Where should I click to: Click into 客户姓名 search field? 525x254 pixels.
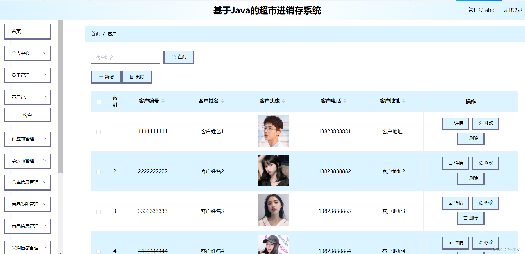coord(126,57)
